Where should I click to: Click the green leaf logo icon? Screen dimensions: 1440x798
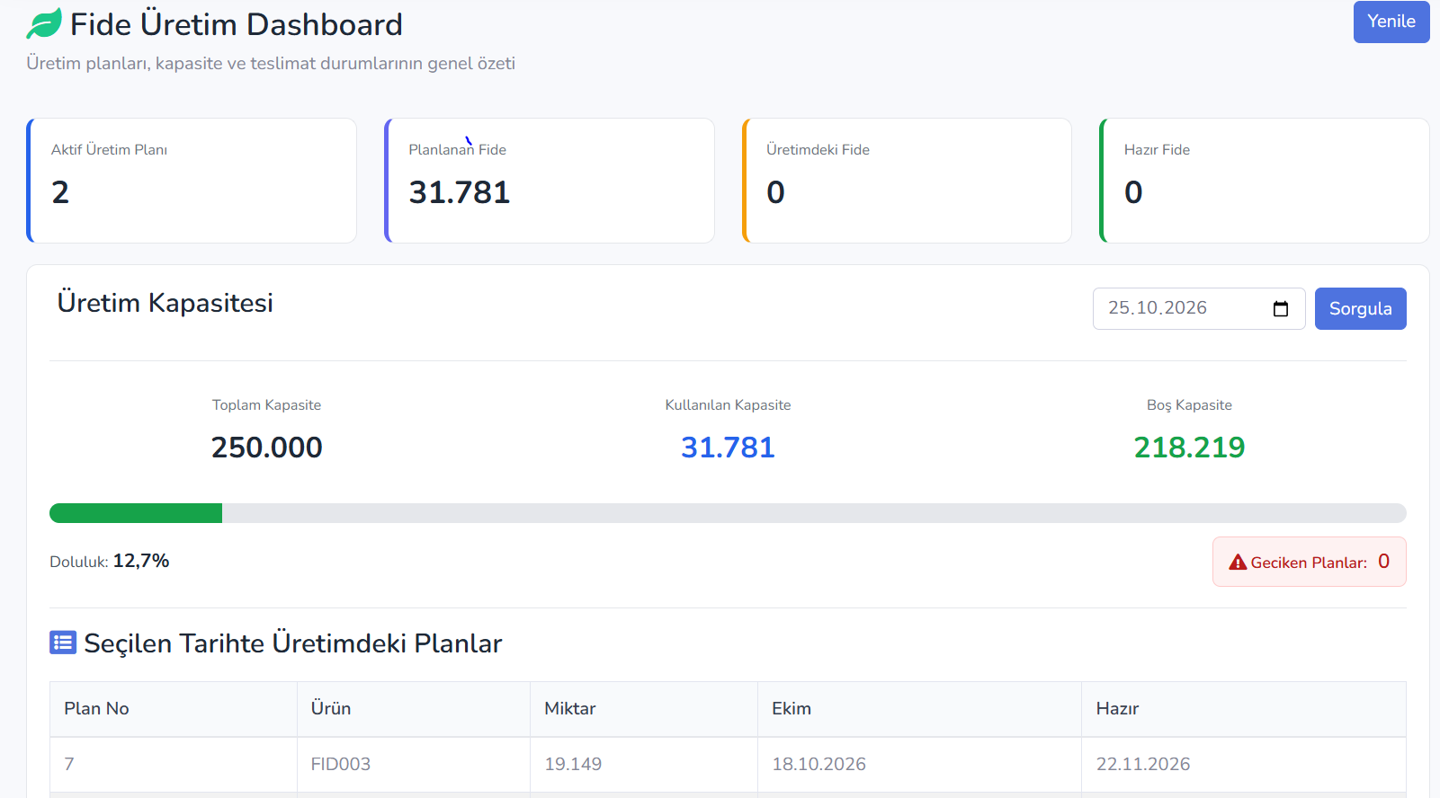tap(44, 23)
